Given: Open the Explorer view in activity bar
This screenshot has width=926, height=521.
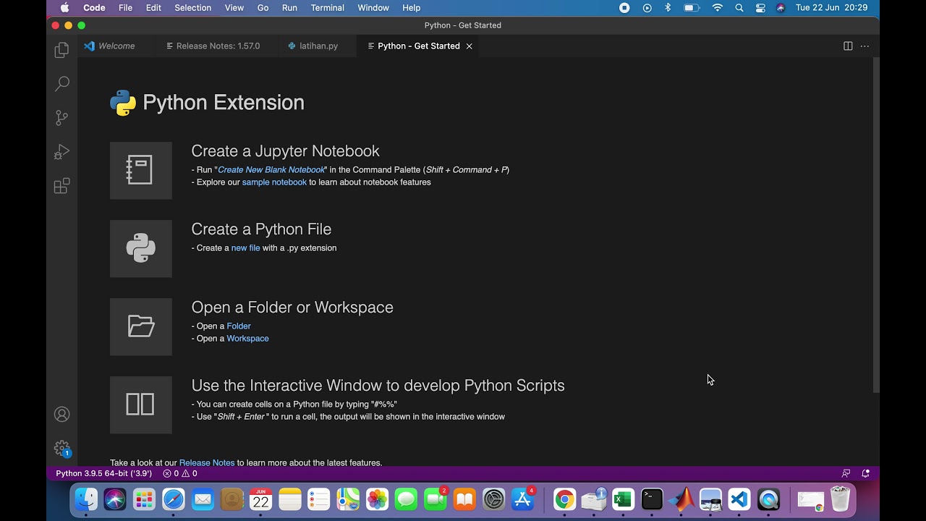Looking at the screenshot, I should (62, 51).
